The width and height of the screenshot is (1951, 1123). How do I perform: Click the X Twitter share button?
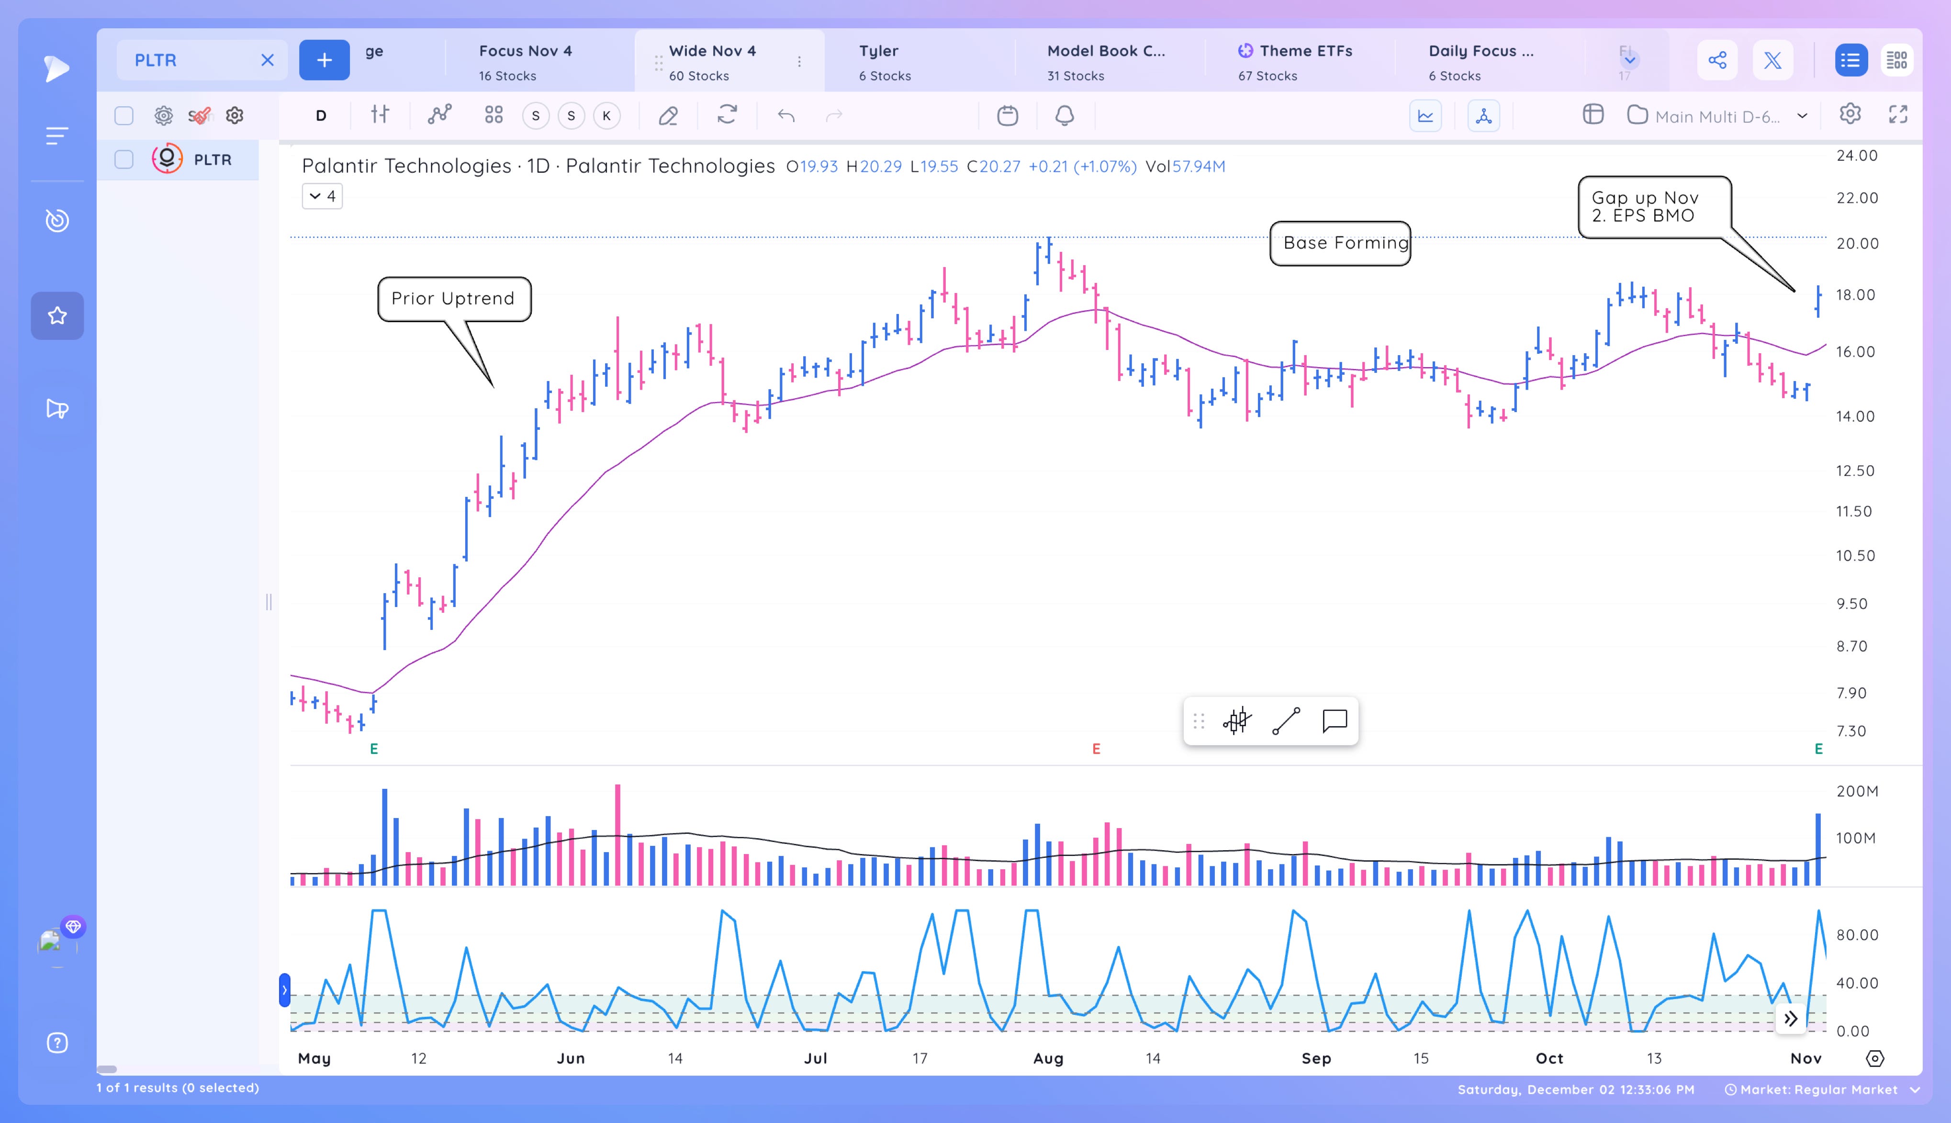point(1773,60)
